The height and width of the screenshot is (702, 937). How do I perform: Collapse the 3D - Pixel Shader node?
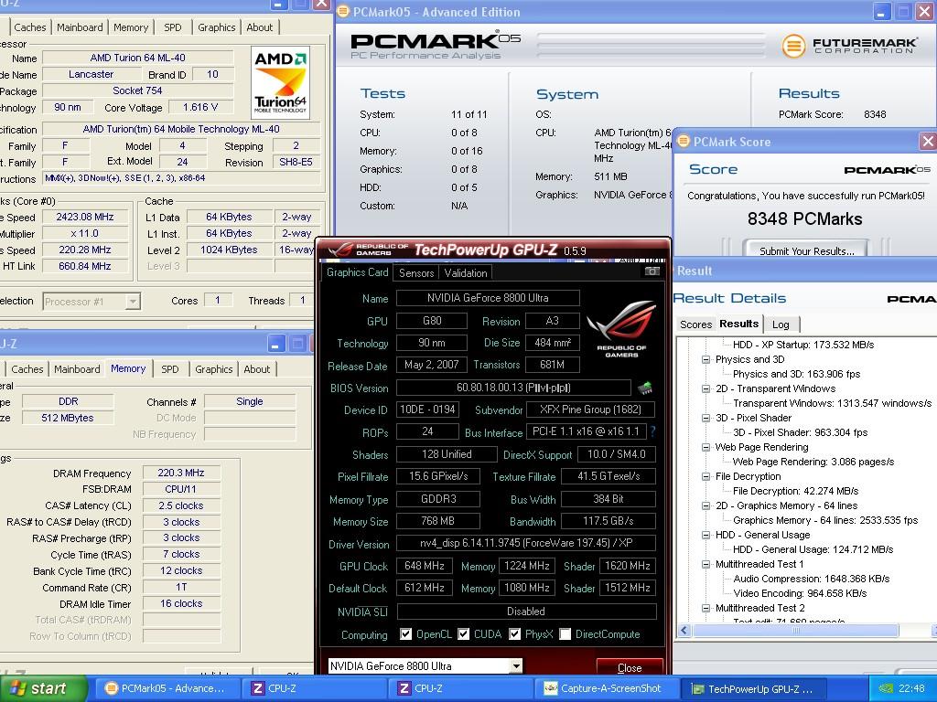click(x=705, y=418)
